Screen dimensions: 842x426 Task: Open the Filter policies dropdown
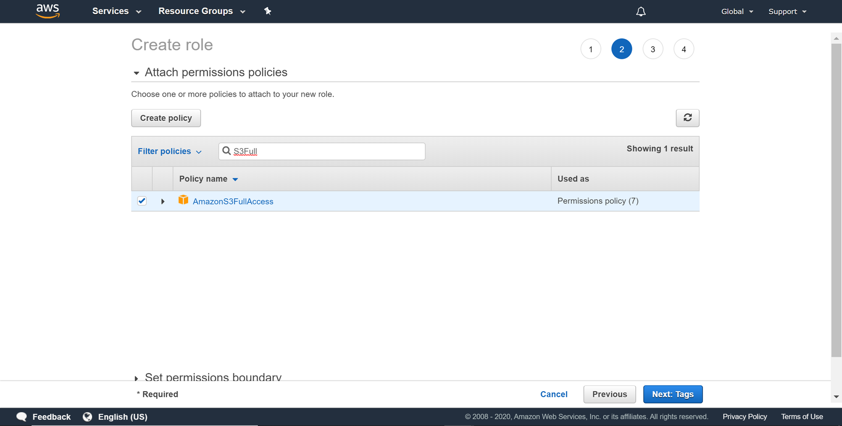(x=169, y=151)
